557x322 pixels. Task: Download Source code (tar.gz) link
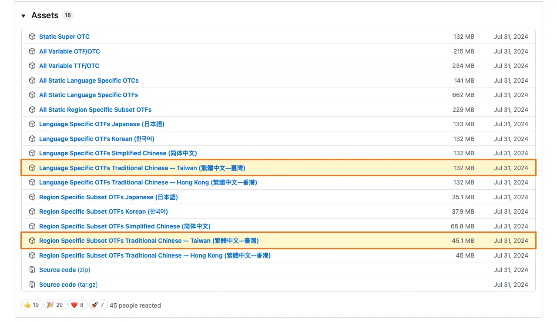click(x=68, y=285)
